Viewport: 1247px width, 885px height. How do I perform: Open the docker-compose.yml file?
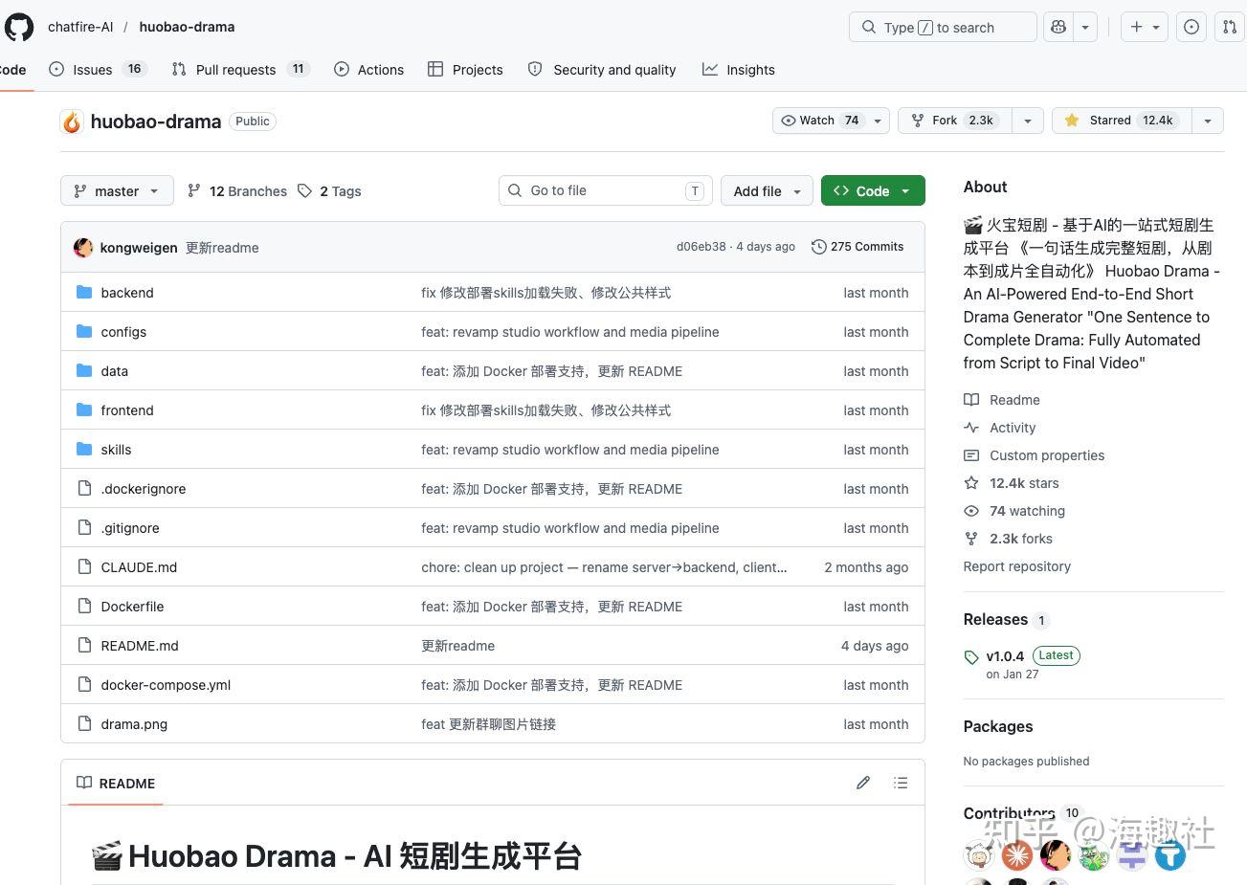(166, 685)
